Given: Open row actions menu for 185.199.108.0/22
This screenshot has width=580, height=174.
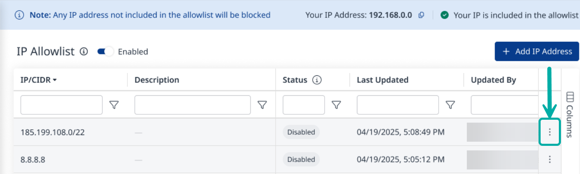Looking at the screenshot, I should 550,132.
